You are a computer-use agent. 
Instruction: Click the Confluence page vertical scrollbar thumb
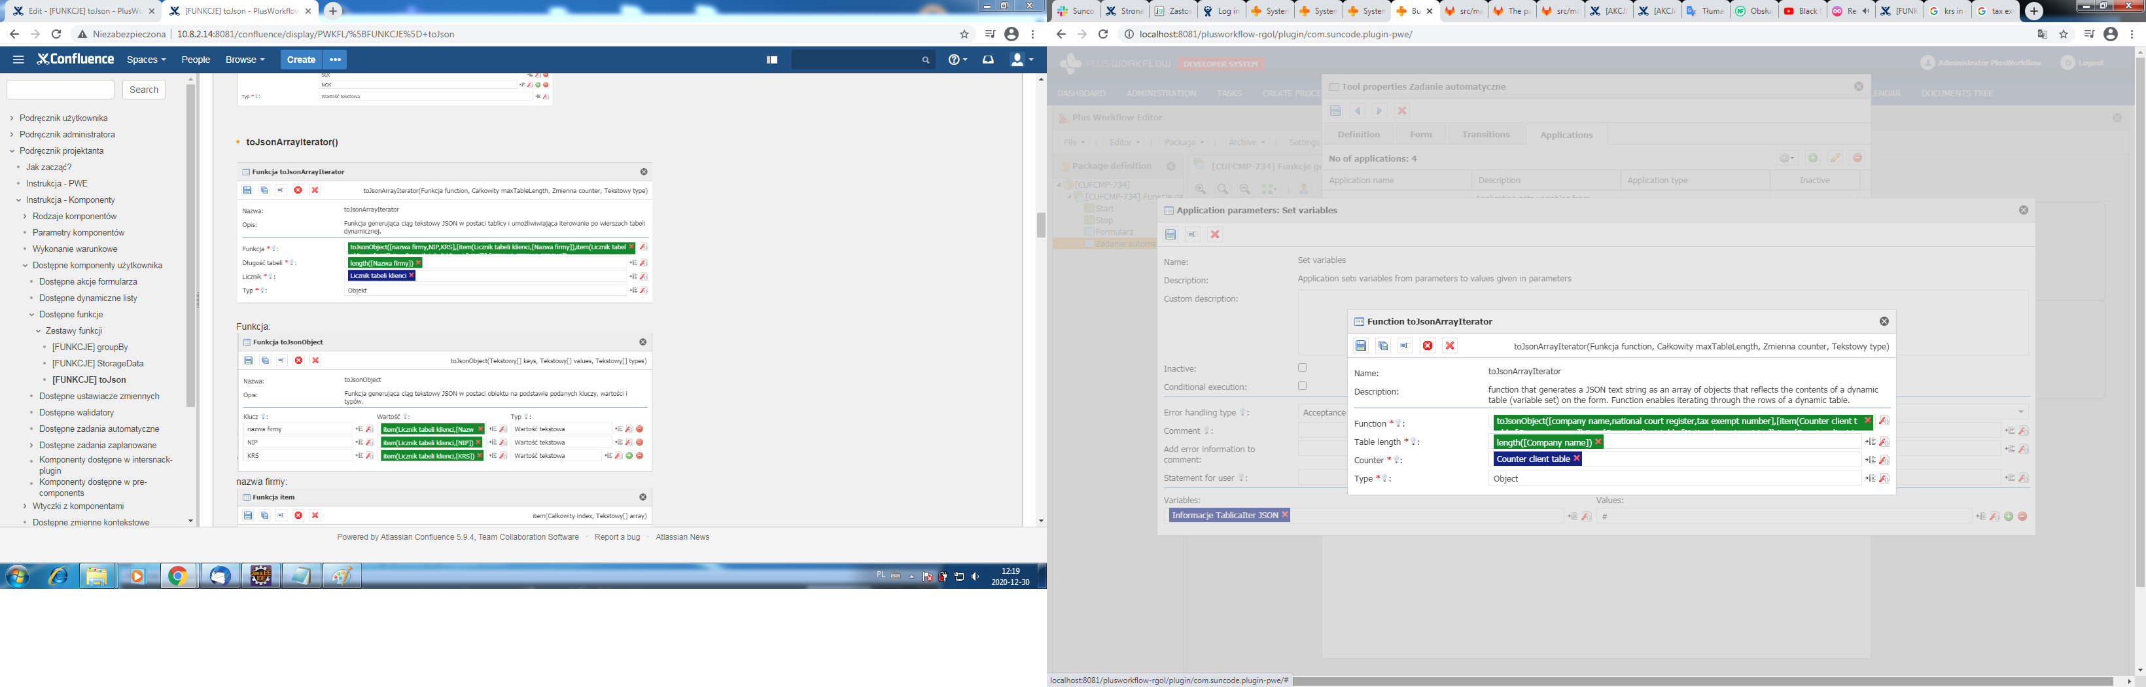click(x=1040, y=225)
